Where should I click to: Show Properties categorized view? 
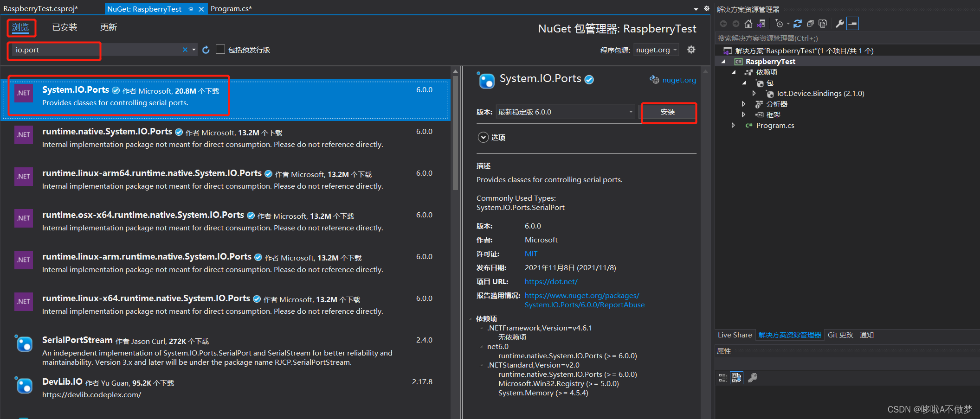tap(723, 378)
